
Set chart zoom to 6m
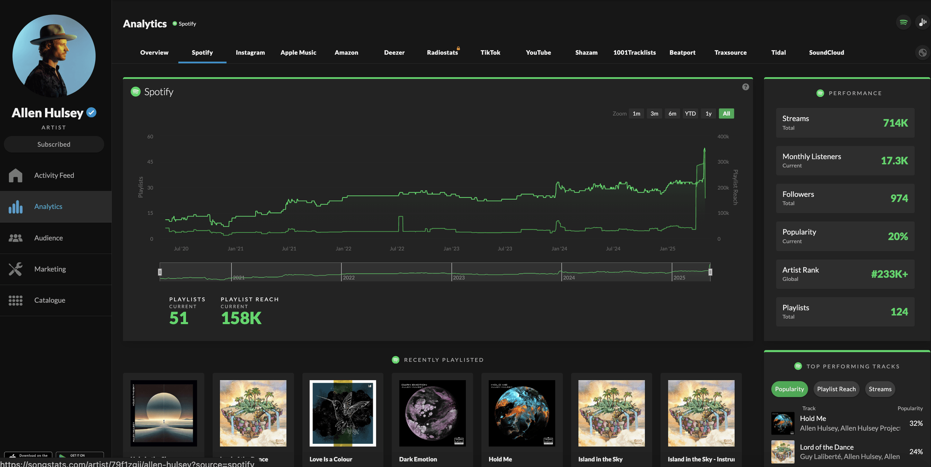[672, 114]
